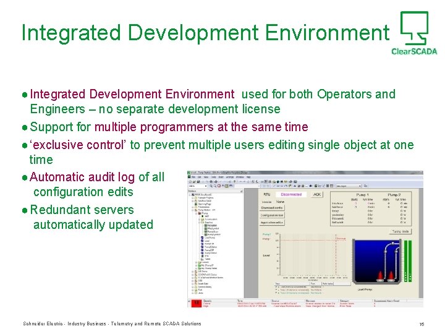This screenshot has width=445, height=334.
Task: Click the first red alarm row
Action: click(305, 303)
